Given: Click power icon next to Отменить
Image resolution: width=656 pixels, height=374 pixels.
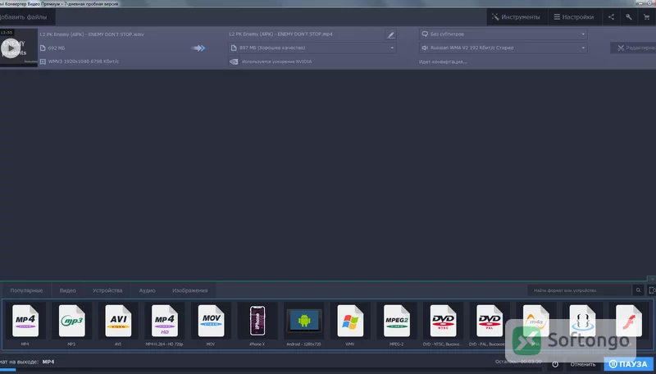Looking at the screenshot, I should click(x=555, y=364).
